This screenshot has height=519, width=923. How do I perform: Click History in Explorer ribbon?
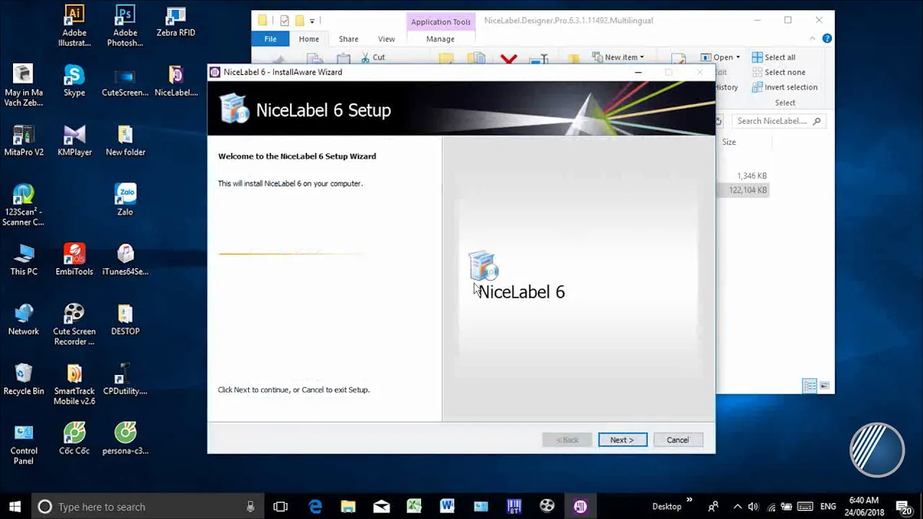[x=726, y=87]
